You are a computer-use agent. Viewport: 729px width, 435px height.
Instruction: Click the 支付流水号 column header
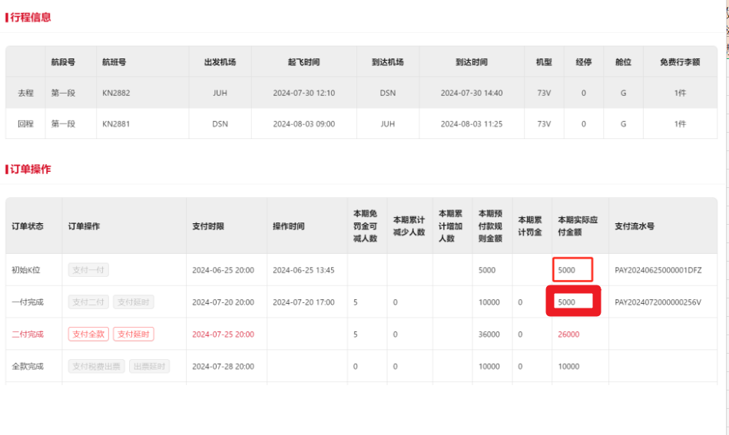(x=635, y=226)
